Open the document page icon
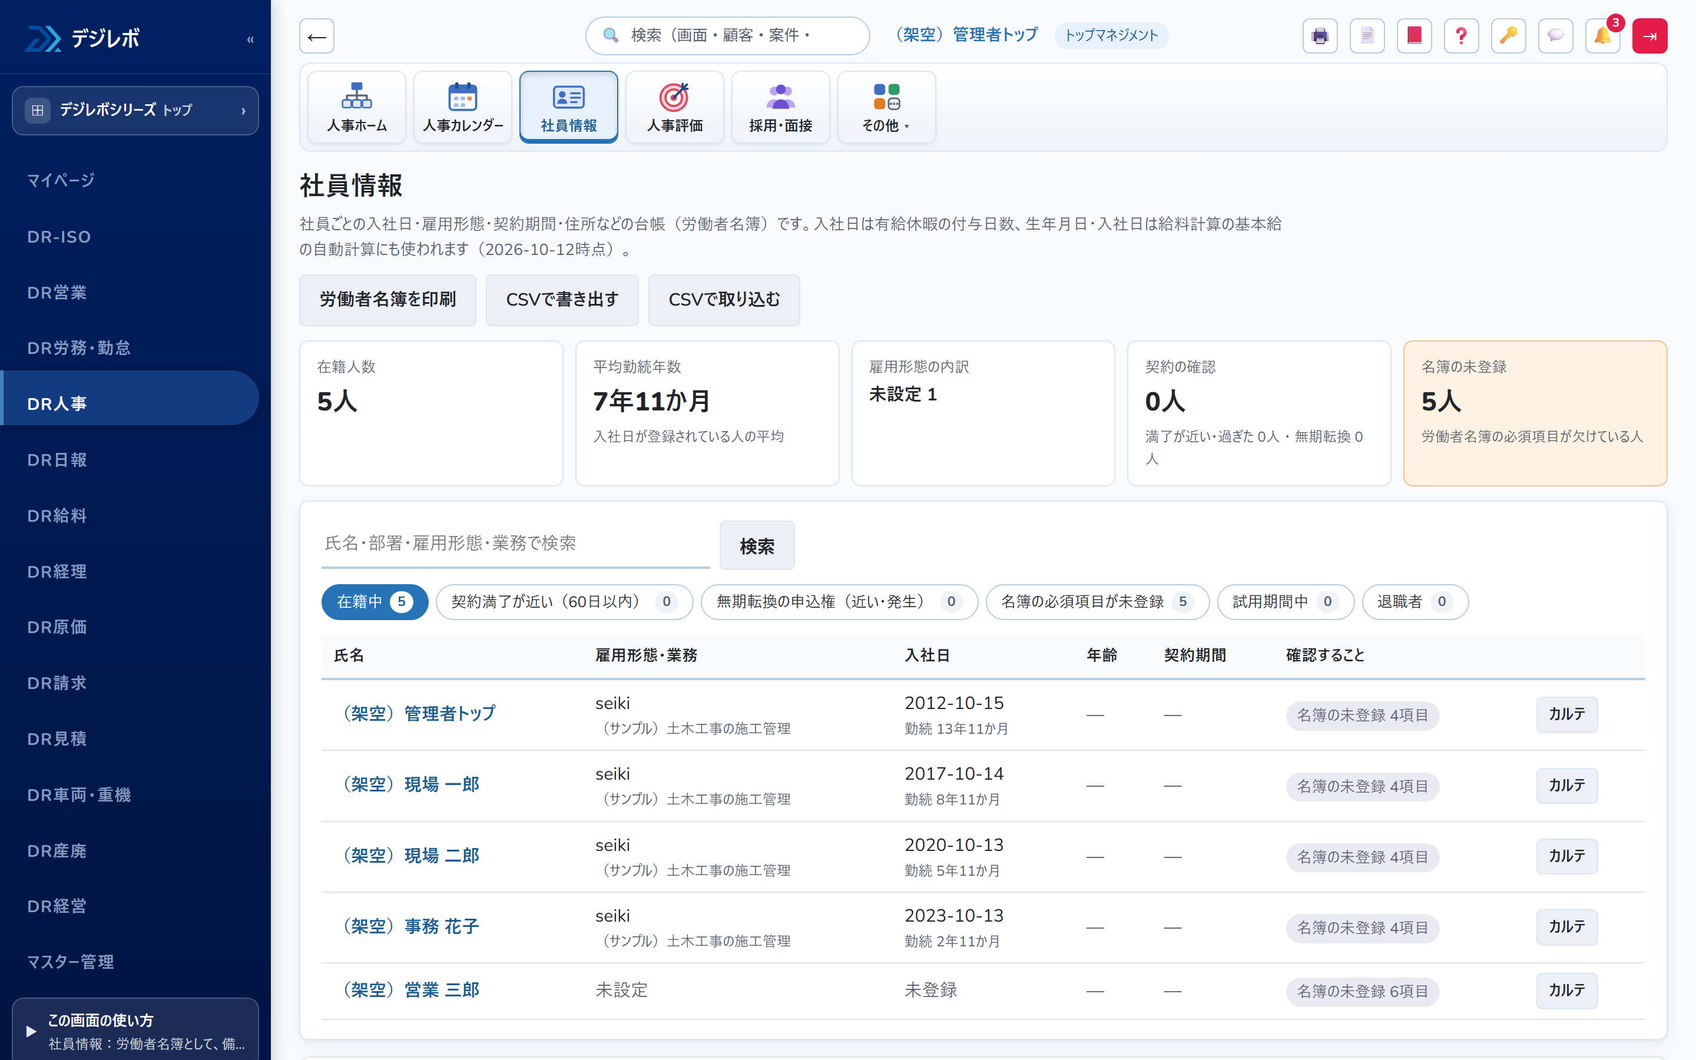 click(x=1367, y=36)
